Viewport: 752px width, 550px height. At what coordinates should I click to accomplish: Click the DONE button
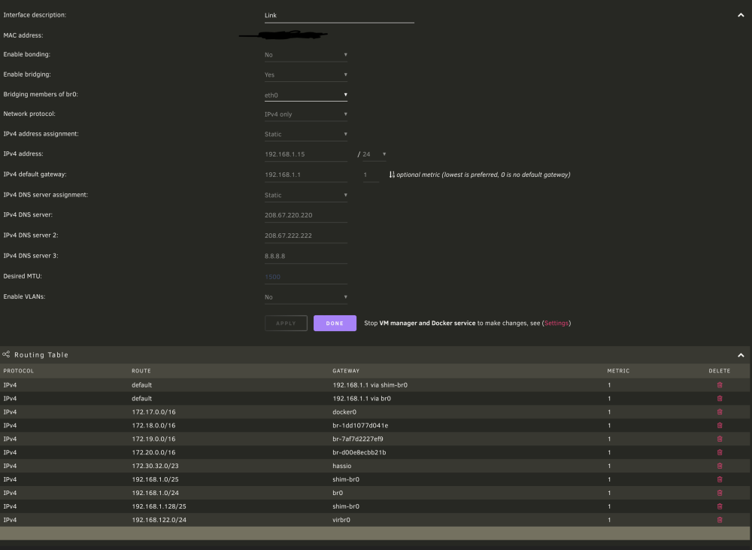[x=335, y=323]
